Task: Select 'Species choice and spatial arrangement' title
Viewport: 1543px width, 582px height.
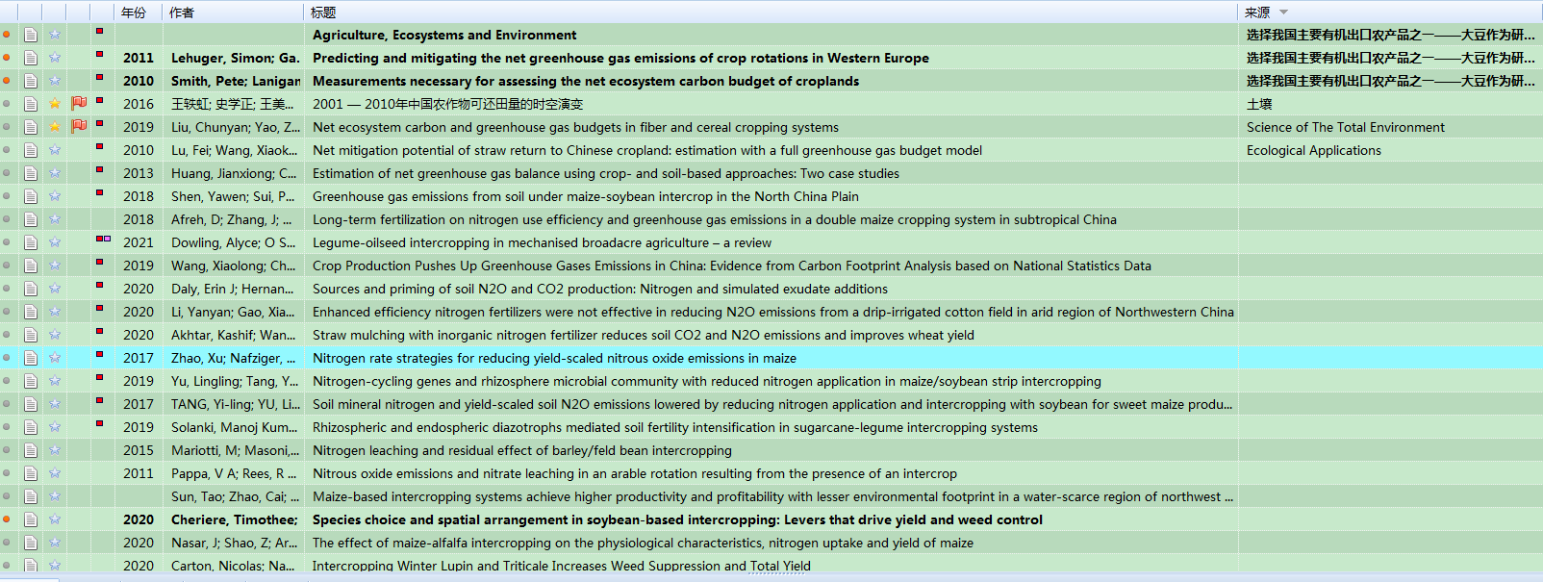Action: point(677,519)
